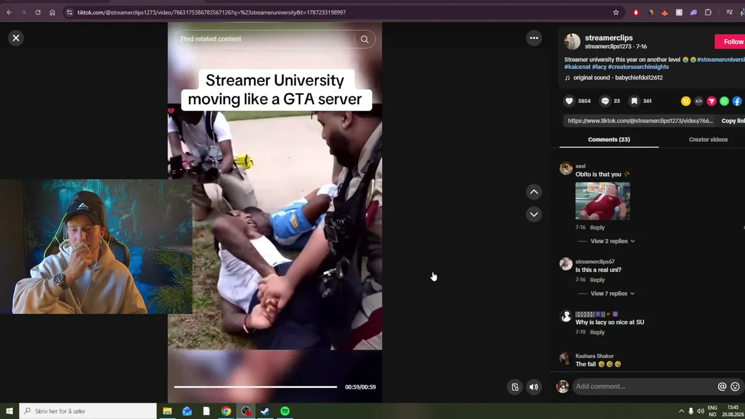Image resolution: width=745 pixels, height=419 pixels.
Task: Open Google Chrome from the taskbar
Action: tap(226, 411)
